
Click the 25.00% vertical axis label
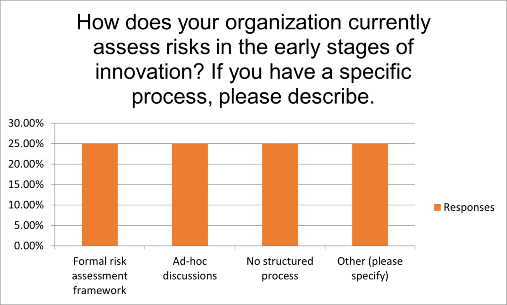click(26, 144)
